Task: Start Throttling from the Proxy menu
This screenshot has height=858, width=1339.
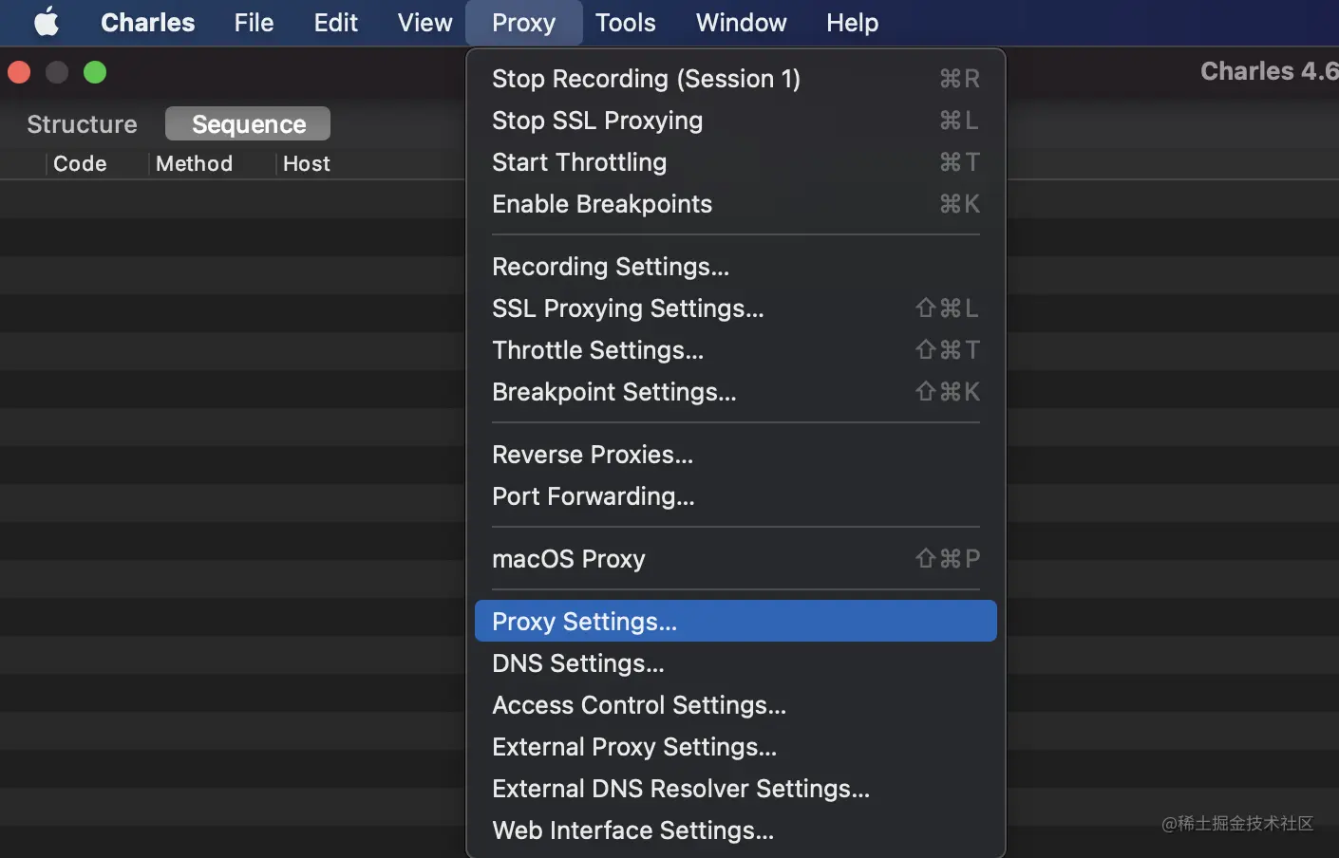Action: coord(579,162)
